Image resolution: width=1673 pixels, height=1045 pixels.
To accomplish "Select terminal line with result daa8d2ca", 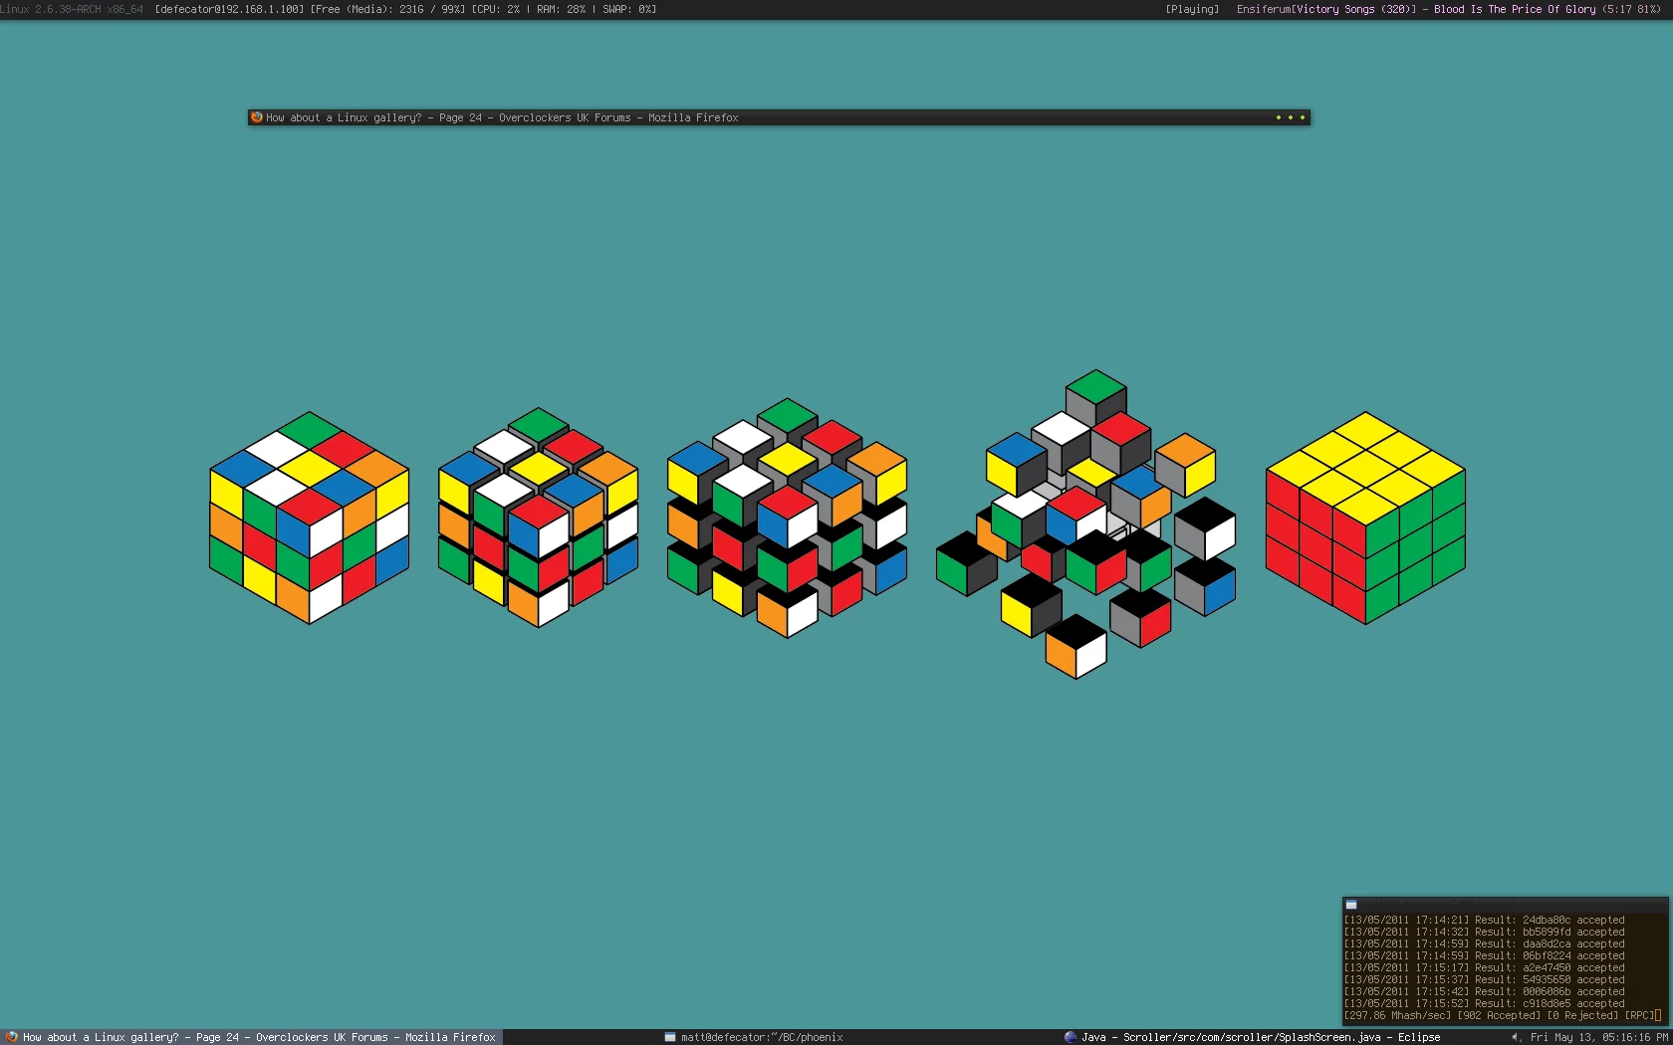I will pyautogui.click(x=1484, y=944).
